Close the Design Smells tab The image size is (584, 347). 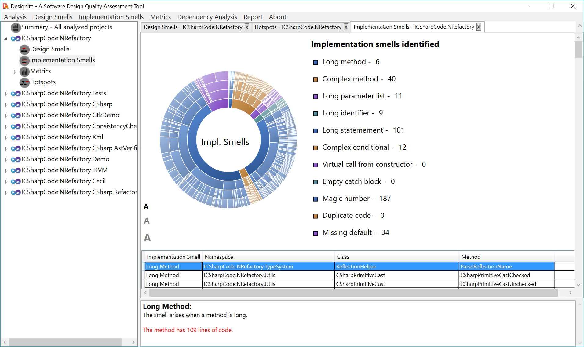[x=247, y=27]
